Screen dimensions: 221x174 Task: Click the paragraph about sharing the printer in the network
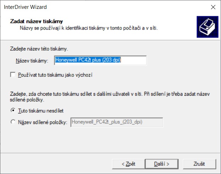point(110,97)
